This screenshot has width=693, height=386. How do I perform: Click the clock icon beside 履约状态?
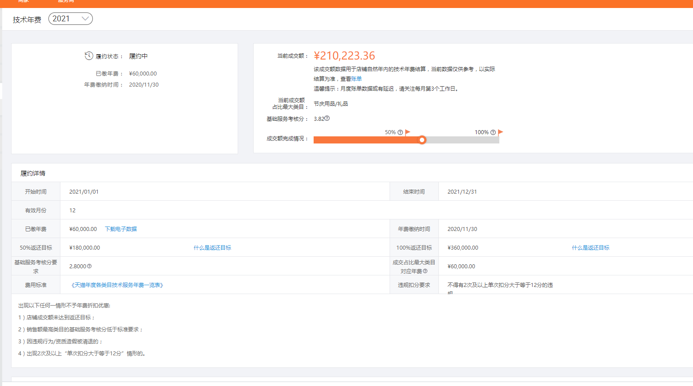point(89,56)
